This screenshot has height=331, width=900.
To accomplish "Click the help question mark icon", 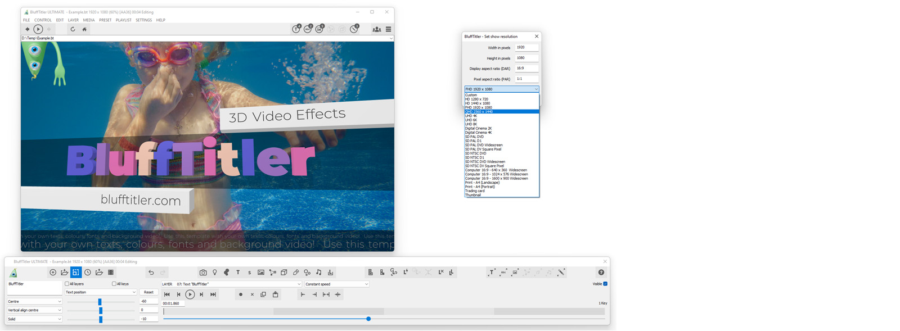I will click(x=601, y=273).
